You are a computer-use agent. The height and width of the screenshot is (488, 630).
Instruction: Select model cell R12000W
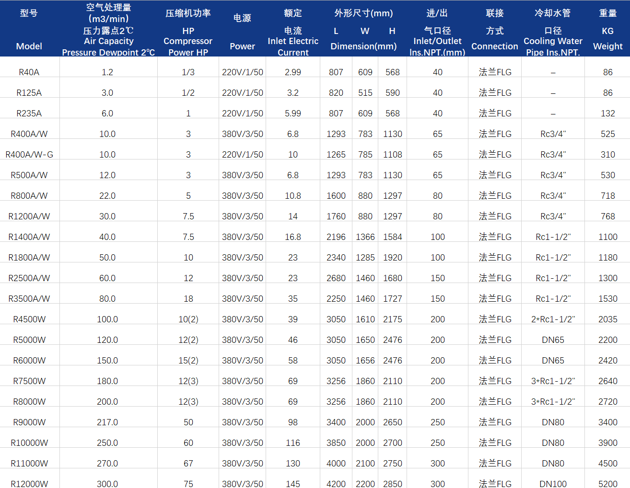[29, 484]
